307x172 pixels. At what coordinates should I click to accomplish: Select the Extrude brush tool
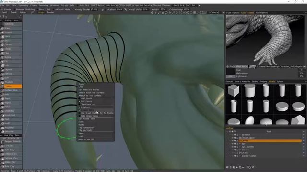click(11, 74)
